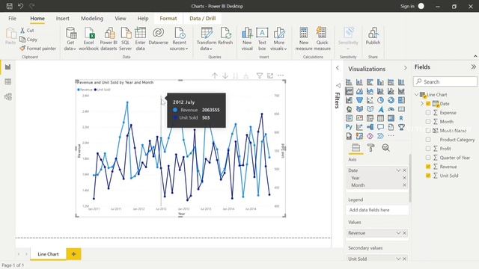
Task: Click the Legend Add data fields well
Action: 377,210
